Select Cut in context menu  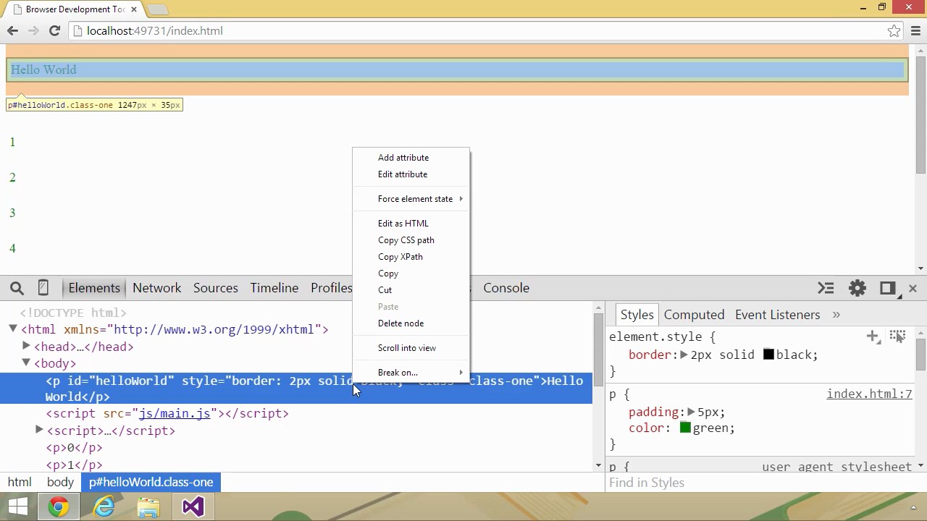411,290
